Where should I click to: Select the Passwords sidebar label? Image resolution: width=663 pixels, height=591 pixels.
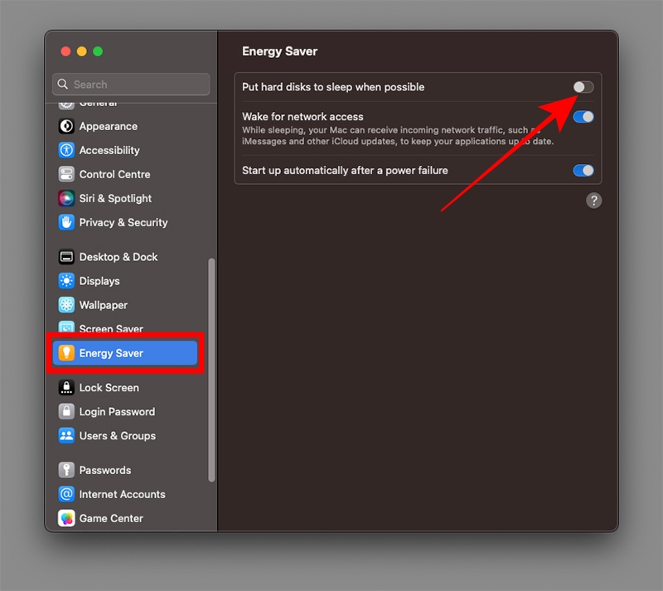105,470
